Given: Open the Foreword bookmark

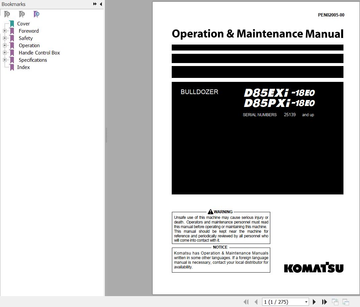Looking at the screenshot, I should 29,31.
